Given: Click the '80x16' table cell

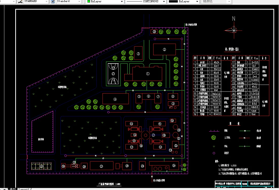Looking at the screenshot, I should click(x=216, y=73).
